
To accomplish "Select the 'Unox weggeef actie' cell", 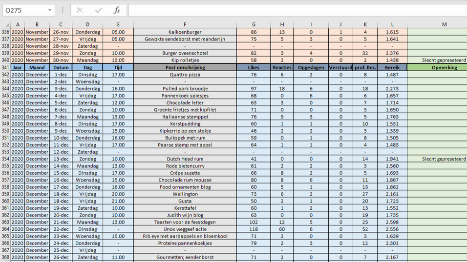I will pos(185,229).
